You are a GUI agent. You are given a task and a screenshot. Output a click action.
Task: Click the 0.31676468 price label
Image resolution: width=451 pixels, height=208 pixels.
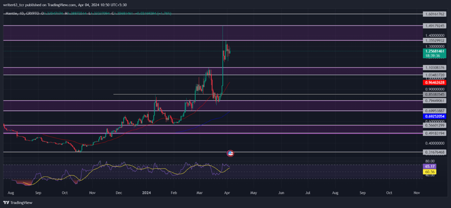434,152
